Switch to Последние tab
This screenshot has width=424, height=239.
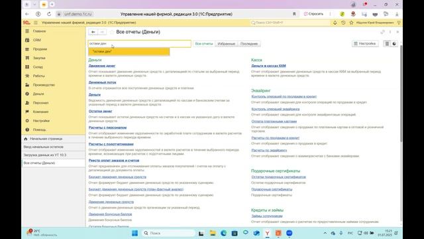point(249,44)
